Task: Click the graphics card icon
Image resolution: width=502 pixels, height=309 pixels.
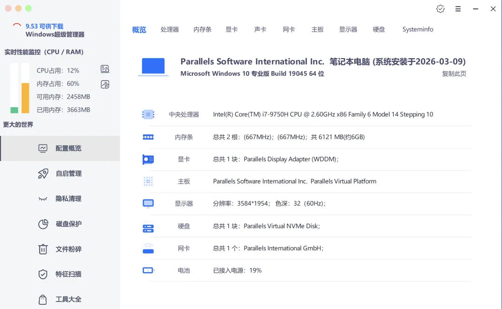Action: (148, 159)
